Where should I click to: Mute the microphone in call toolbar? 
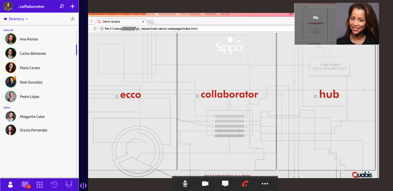coord(185,184)
